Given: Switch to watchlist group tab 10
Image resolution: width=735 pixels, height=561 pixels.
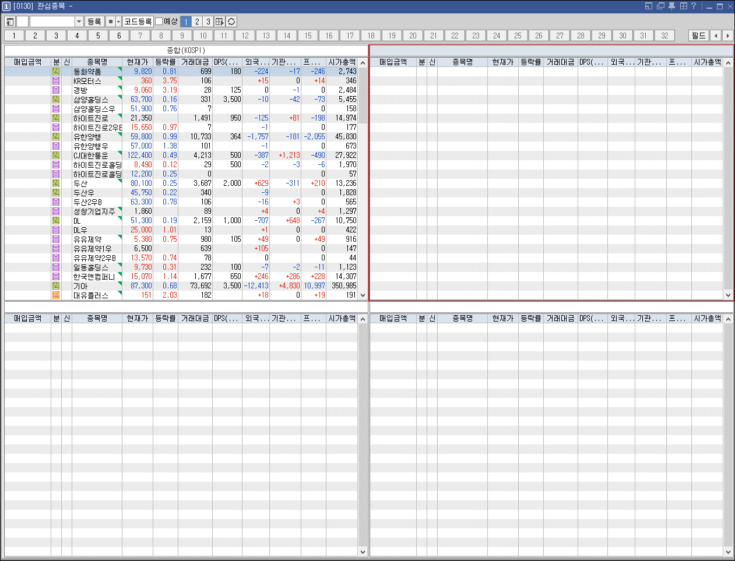Looking at the screenshot, I should (203, 36).
